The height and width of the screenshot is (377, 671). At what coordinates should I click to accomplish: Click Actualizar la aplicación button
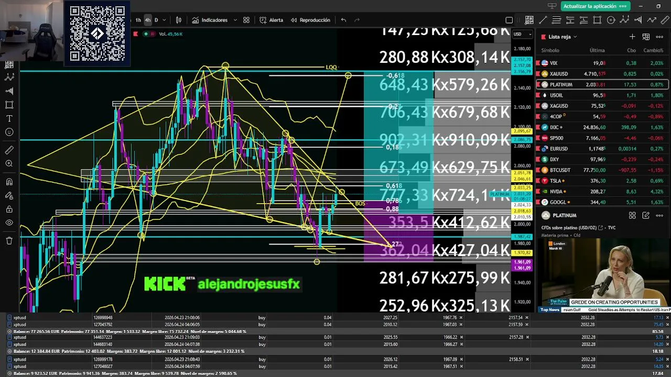tap(595, 6)
